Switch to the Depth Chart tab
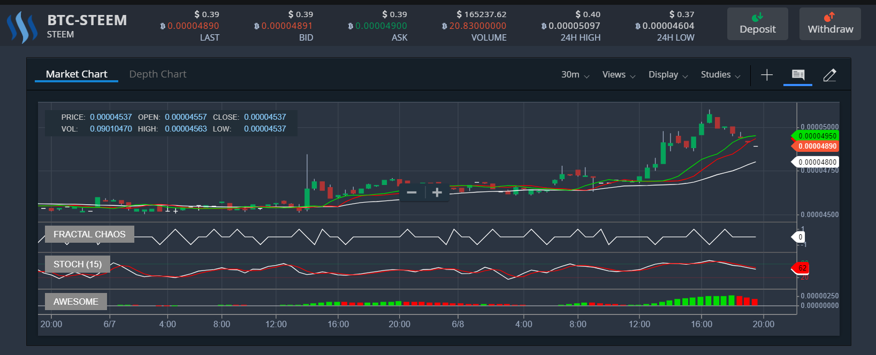This screenshot has width=876, height=355. click(x=158, y=74)
